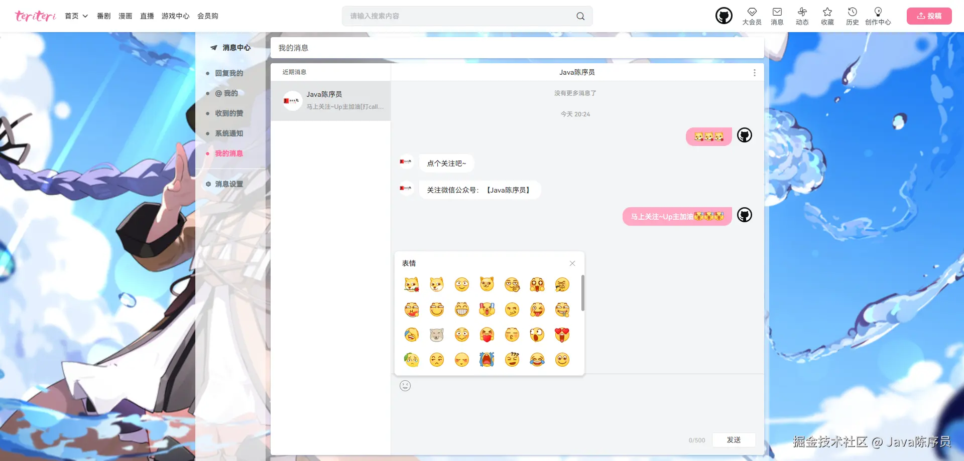Click sender avatar beside 点个关注吧~
Screen dimensions: 964x461
tap(406, 162)
